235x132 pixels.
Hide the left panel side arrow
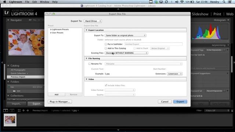pyautogui.click(x=2, y=62)
